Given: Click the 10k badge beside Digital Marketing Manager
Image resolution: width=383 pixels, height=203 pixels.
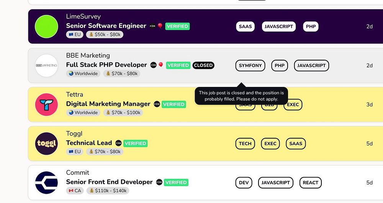Looking at the screenshot, I should pyautogui.click(x=157, y=104).
